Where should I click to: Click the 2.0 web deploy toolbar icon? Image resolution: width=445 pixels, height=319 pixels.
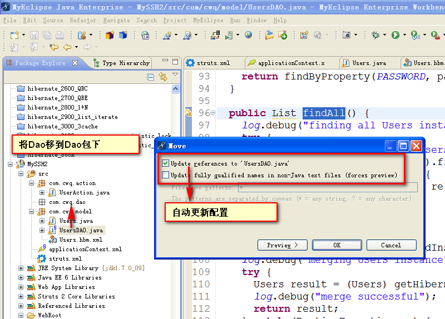pos(145,35)
